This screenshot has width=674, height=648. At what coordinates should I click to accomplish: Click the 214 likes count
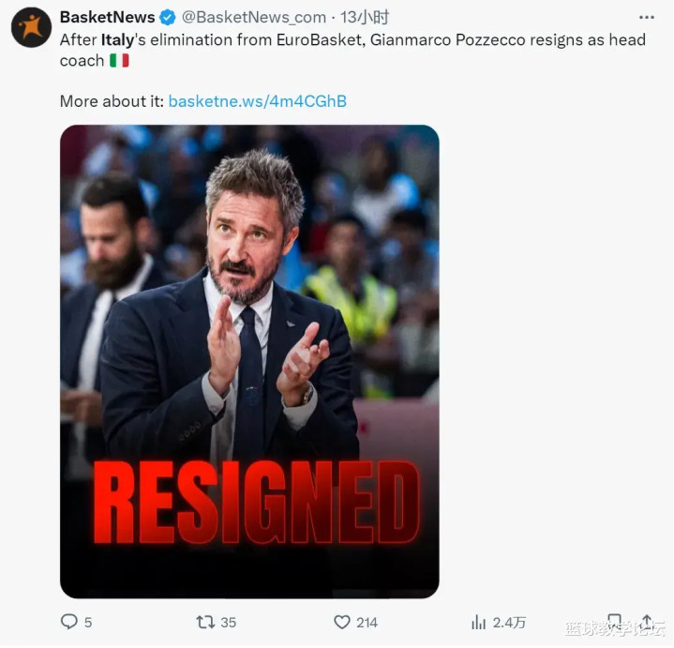[367, 623]
